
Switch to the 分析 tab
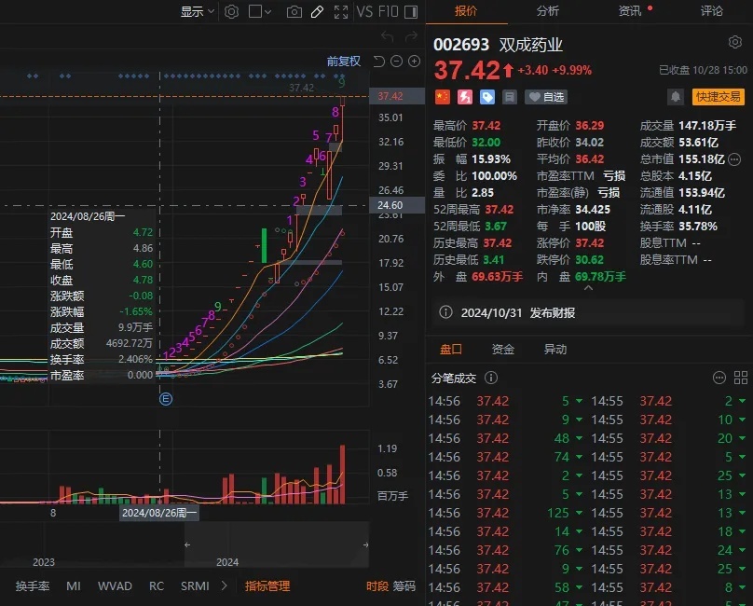pyautogui.click(x=548, y=11)
